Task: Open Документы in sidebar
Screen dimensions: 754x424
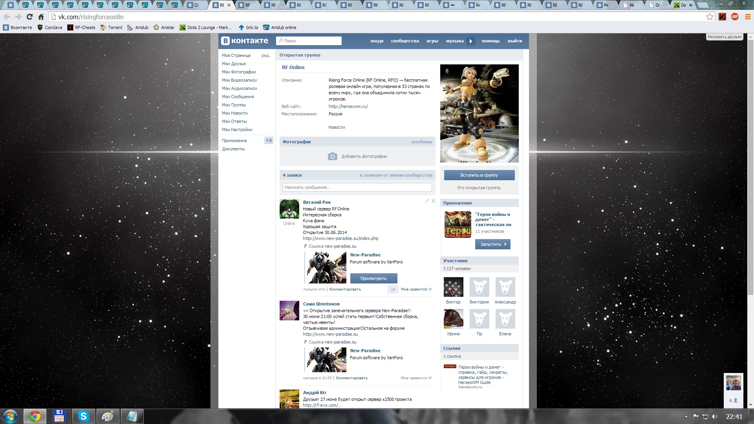Action: click(x=233, y=149)
